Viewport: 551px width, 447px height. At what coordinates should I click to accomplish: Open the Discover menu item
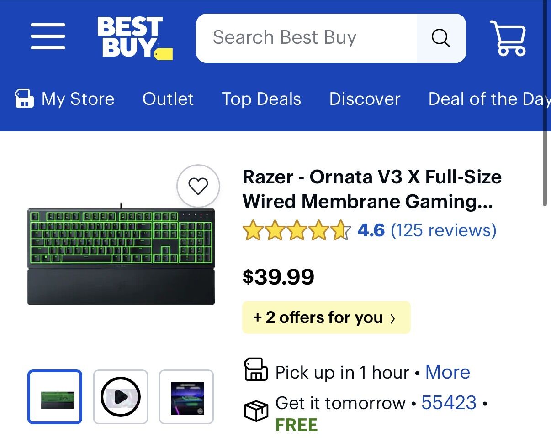[365, 99]
